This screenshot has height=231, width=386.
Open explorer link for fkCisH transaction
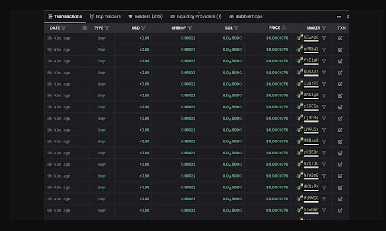340,61
